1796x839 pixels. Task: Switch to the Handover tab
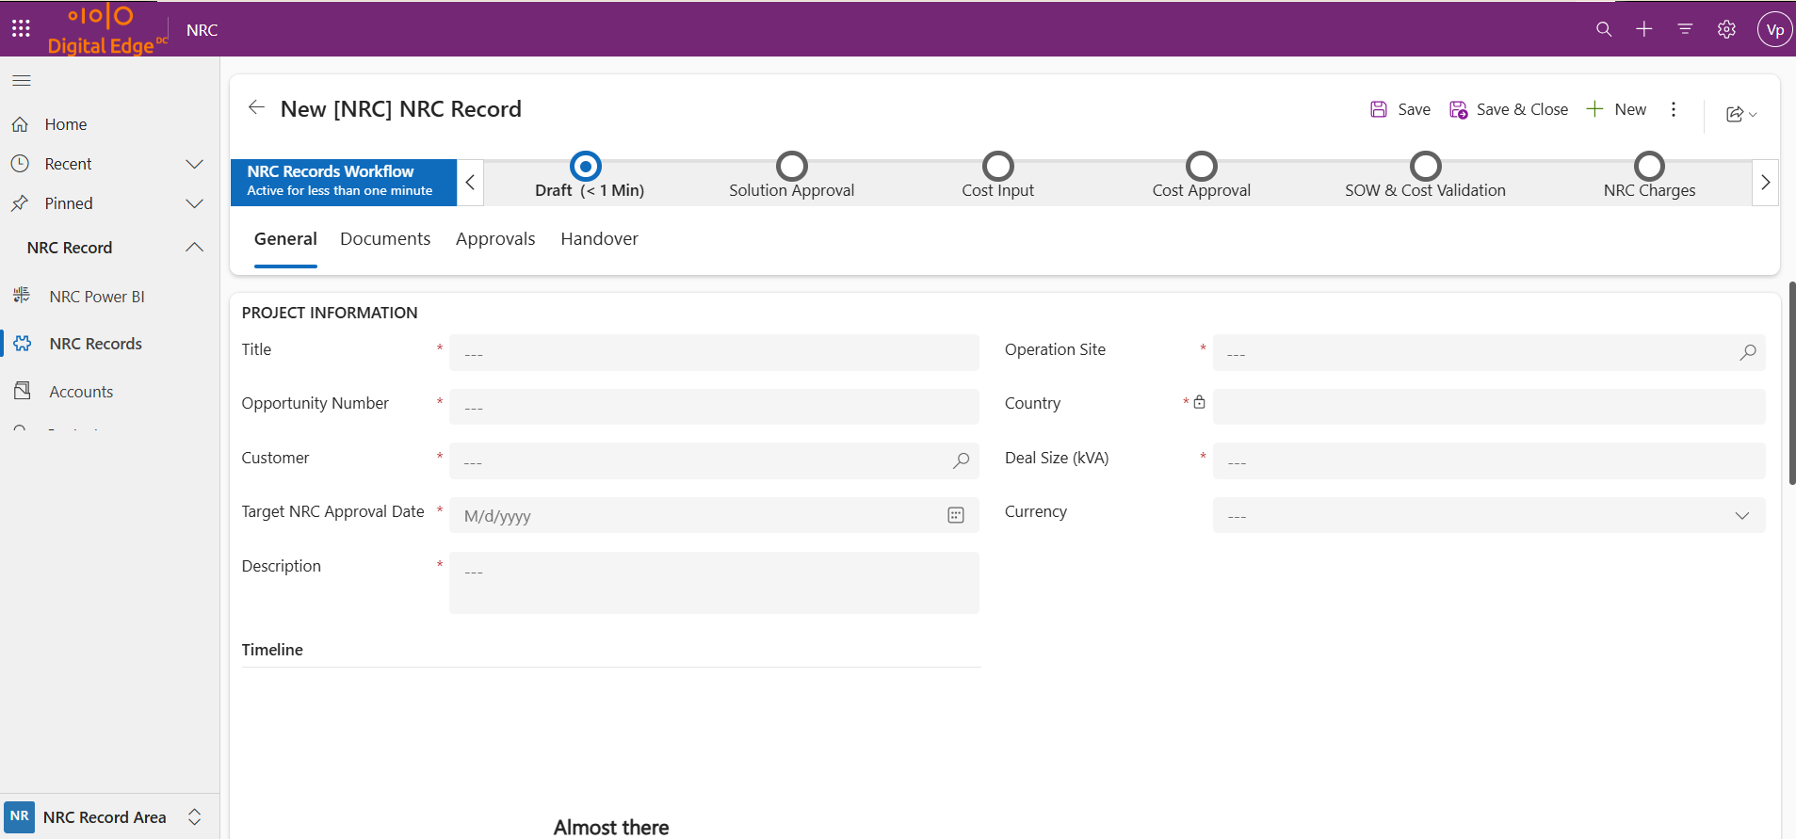[x=599, y=239]
